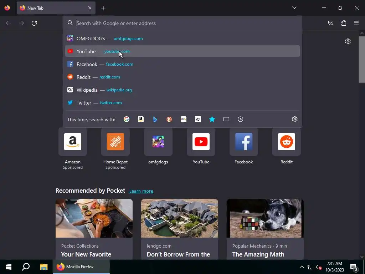Choose Facebook suggestion row
Viewport: 365px width, 274px height.
pos(182,64)
